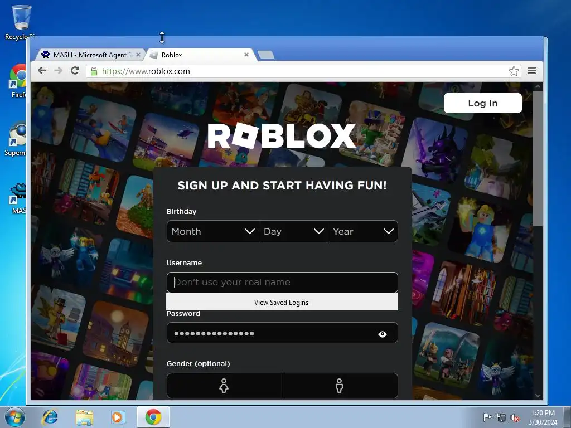This screenshot has height=428, width=571.
Task: Click the page scroll up arrow
Action: [x=538, y=86]
